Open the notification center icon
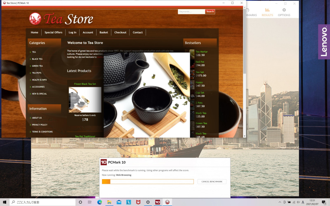The image size is (330, 206). (x=324, y=202)
